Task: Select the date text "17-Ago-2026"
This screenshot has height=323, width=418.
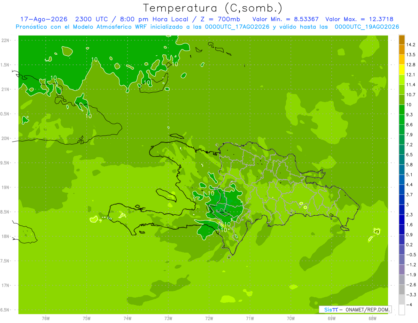Action: point(44,19)
